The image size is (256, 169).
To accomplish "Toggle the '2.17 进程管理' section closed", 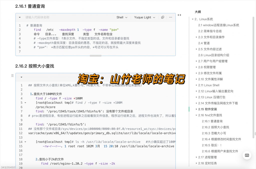I will (196, 157).
